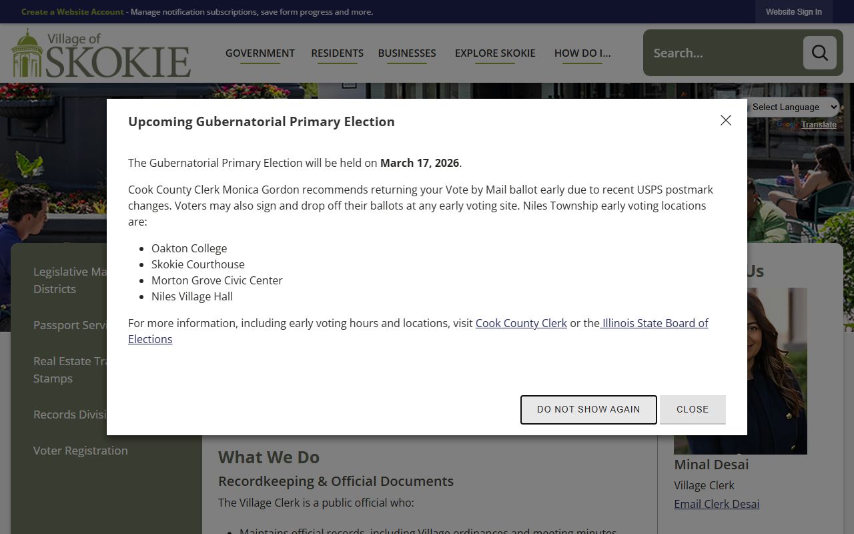Open Create a Website Account link
Viewport: 854px width, 534px height.
click(x=72, y=12)
